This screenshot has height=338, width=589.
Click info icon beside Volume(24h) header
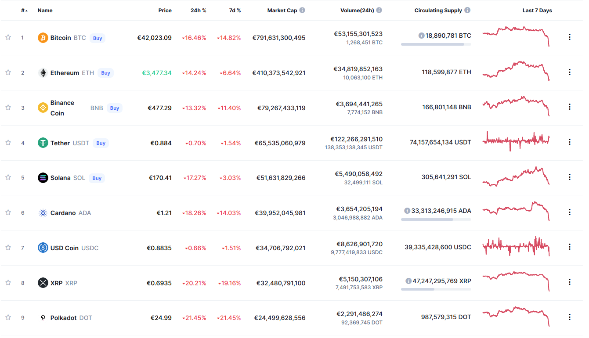pos(379,10)
